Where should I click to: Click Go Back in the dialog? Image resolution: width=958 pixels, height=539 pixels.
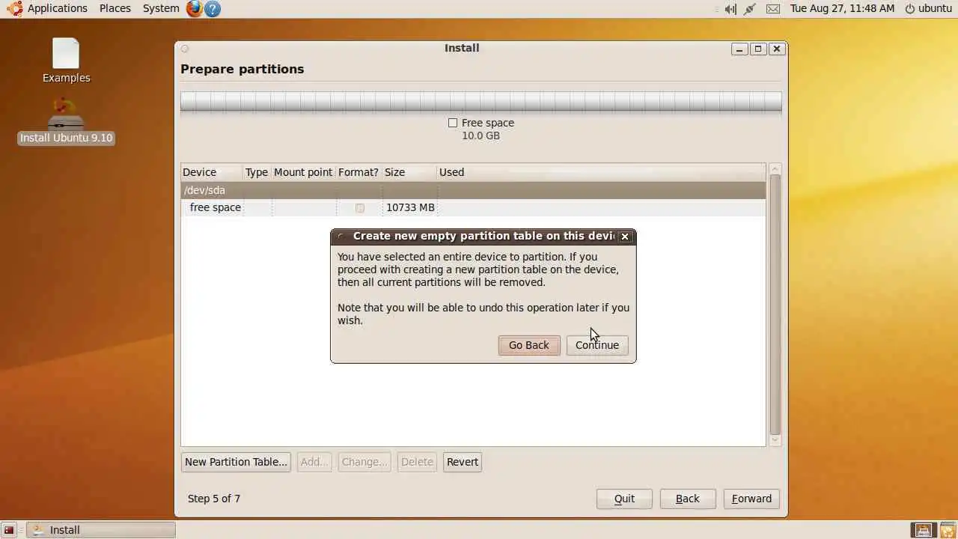pyautogui.click(x=529, y=345)
